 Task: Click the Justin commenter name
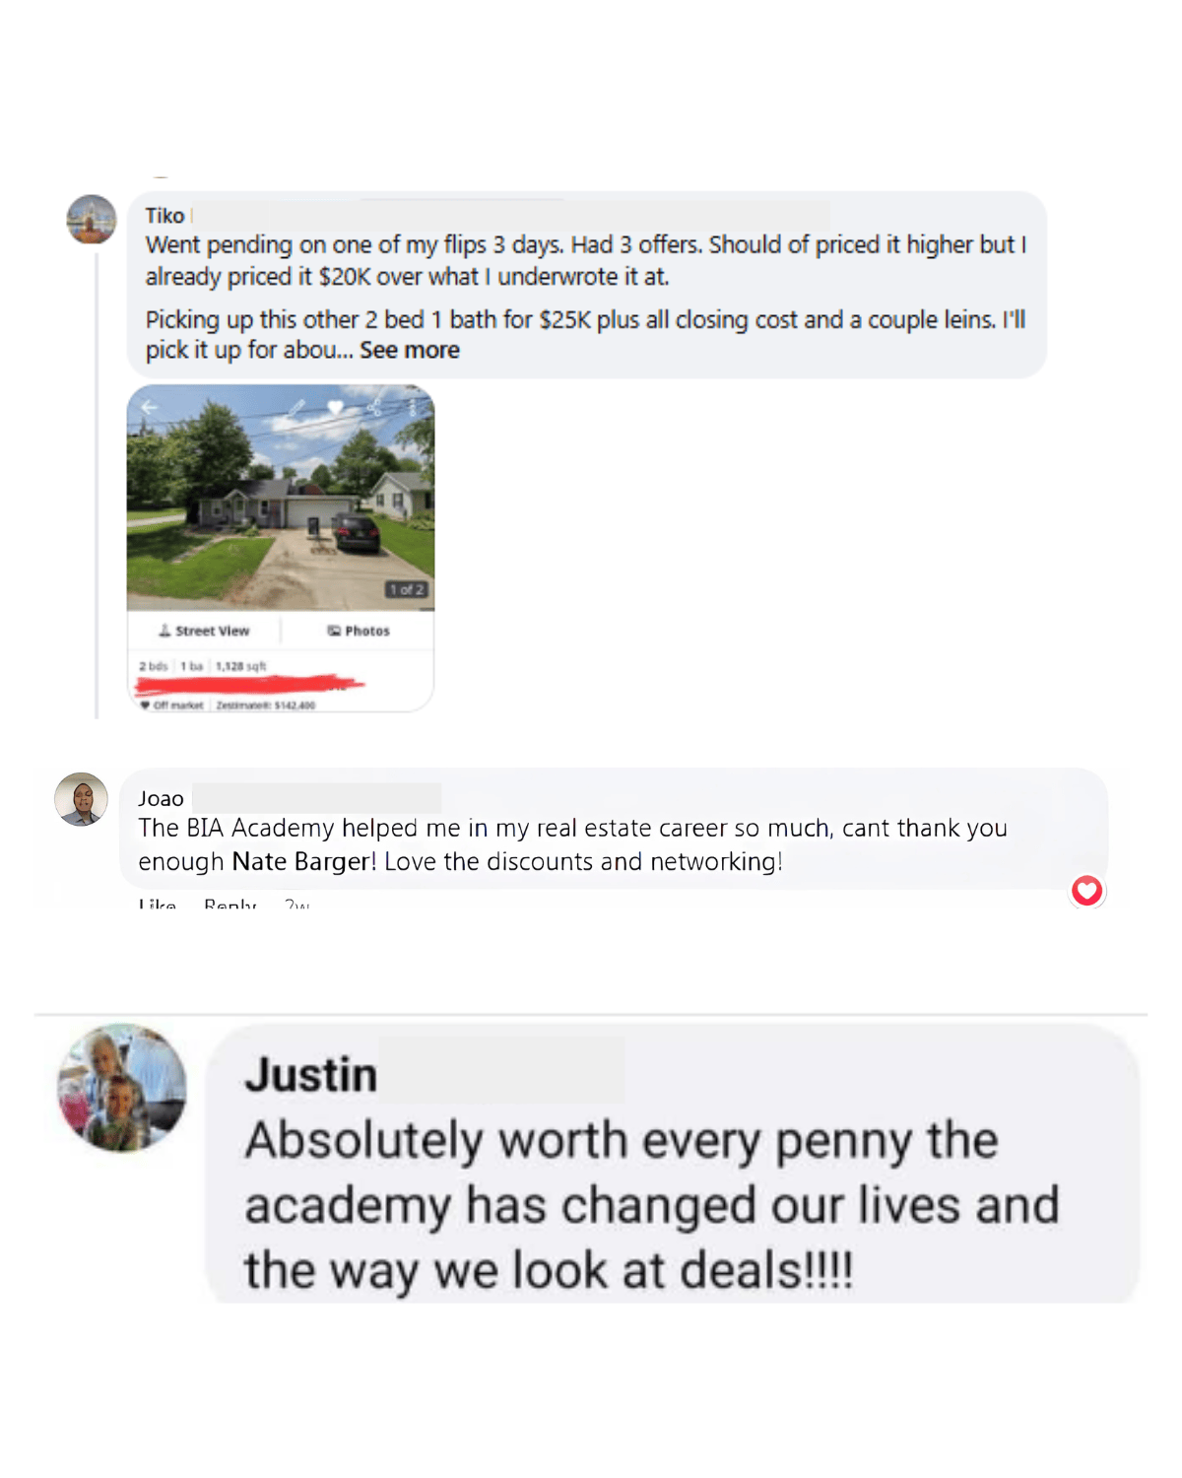pyautogui.click(x=311, y=1074)
